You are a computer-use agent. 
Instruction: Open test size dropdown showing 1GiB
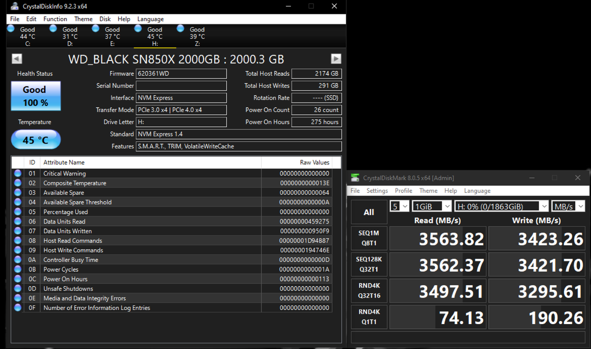pyautogui.click(x=432, y=206)
